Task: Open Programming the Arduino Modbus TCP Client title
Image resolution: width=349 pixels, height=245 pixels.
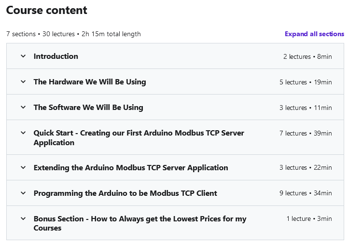Action: tap(126, 193)
